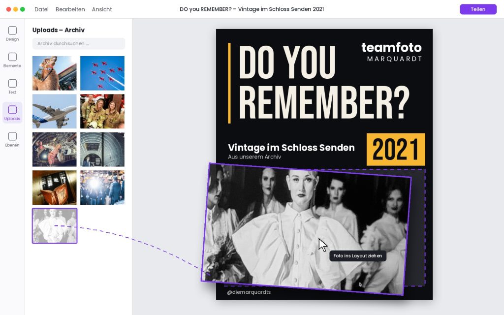Open the Ansicht menu
Viewport: 504px width, 315px height.
[102, 9]
